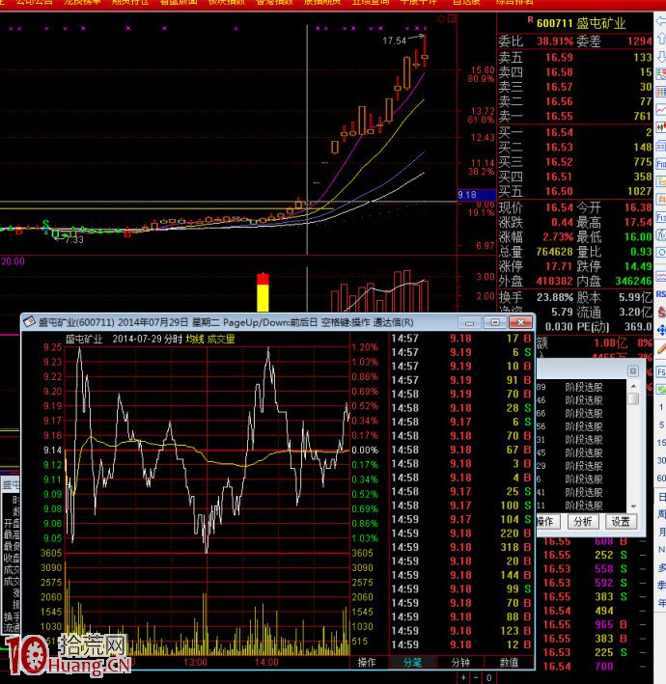Click the plus zoom icon at bottom

[x=463, y=677]
